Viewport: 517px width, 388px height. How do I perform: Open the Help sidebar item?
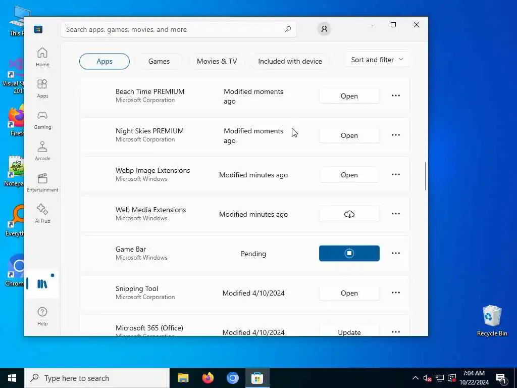coord(42,316)
